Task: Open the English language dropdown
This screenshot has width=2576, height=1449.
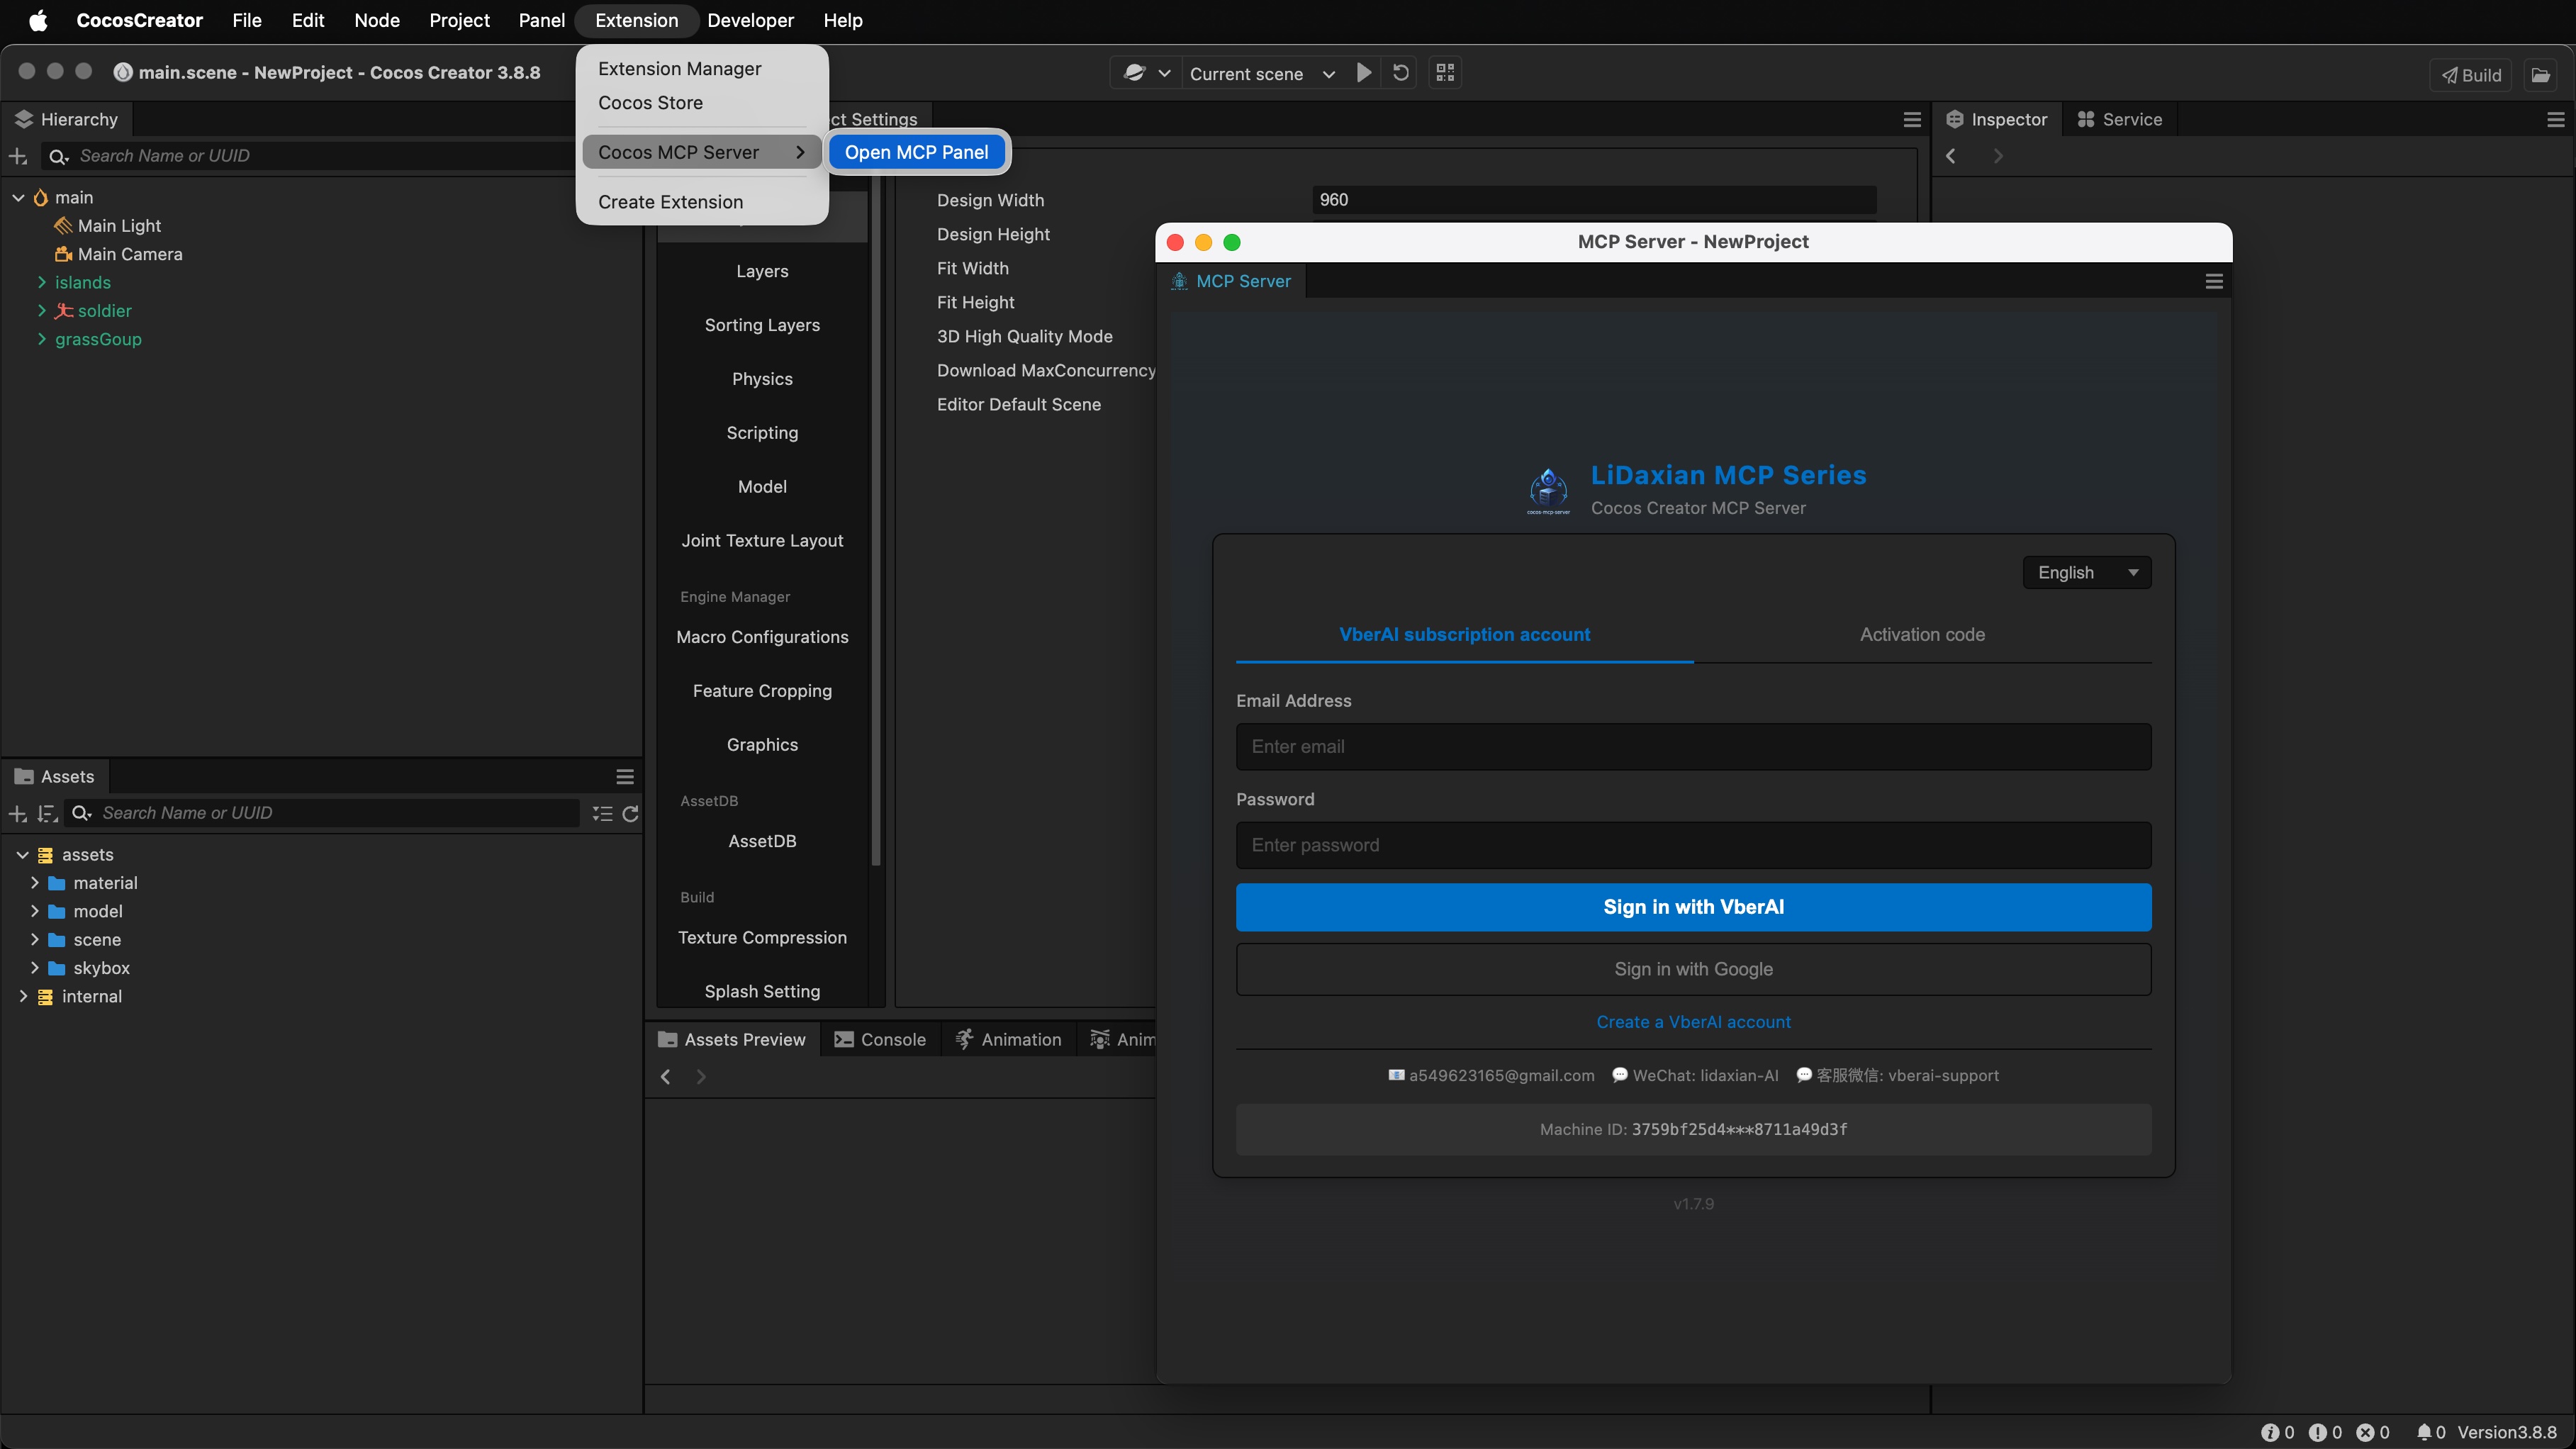Action: 2087,573
